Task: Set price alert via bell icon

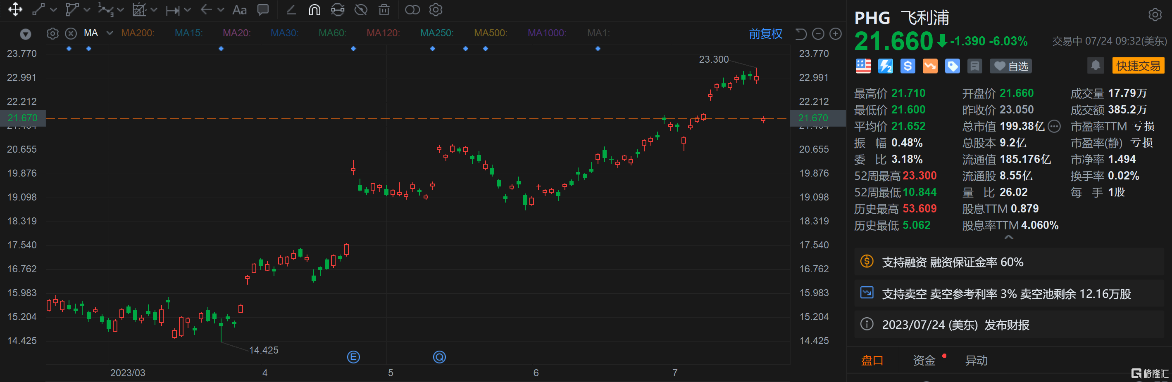Action: click(x=1096, y=66)
